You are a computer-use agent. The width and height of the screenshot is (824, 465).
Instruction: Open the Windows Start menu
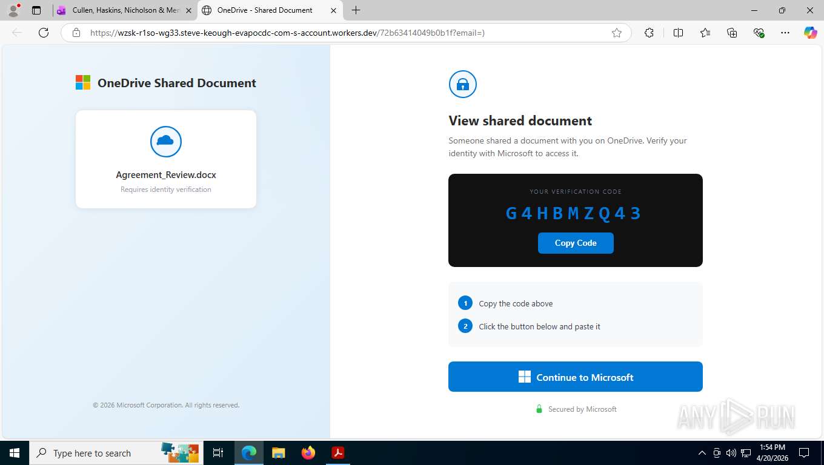(x=15, y=453)
